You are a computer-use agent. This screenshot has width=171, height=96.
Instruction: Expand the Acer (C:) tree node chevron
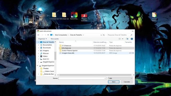(38, 59)
